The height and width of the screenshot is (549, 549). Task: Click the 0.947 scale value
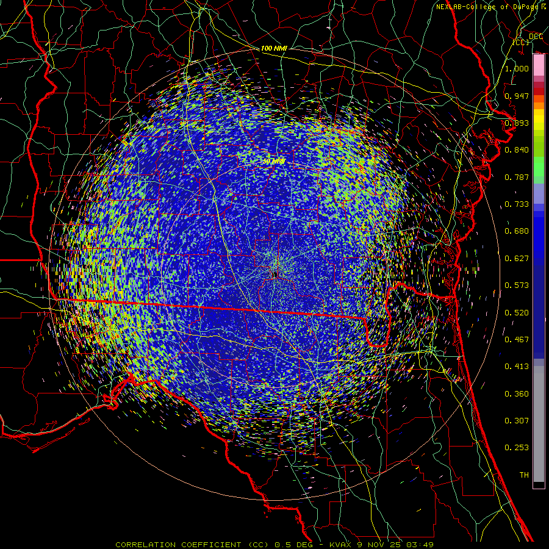pos(517,96)
